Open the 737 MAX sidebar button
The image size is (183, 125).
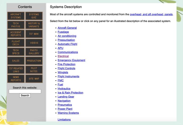[34, 34]
